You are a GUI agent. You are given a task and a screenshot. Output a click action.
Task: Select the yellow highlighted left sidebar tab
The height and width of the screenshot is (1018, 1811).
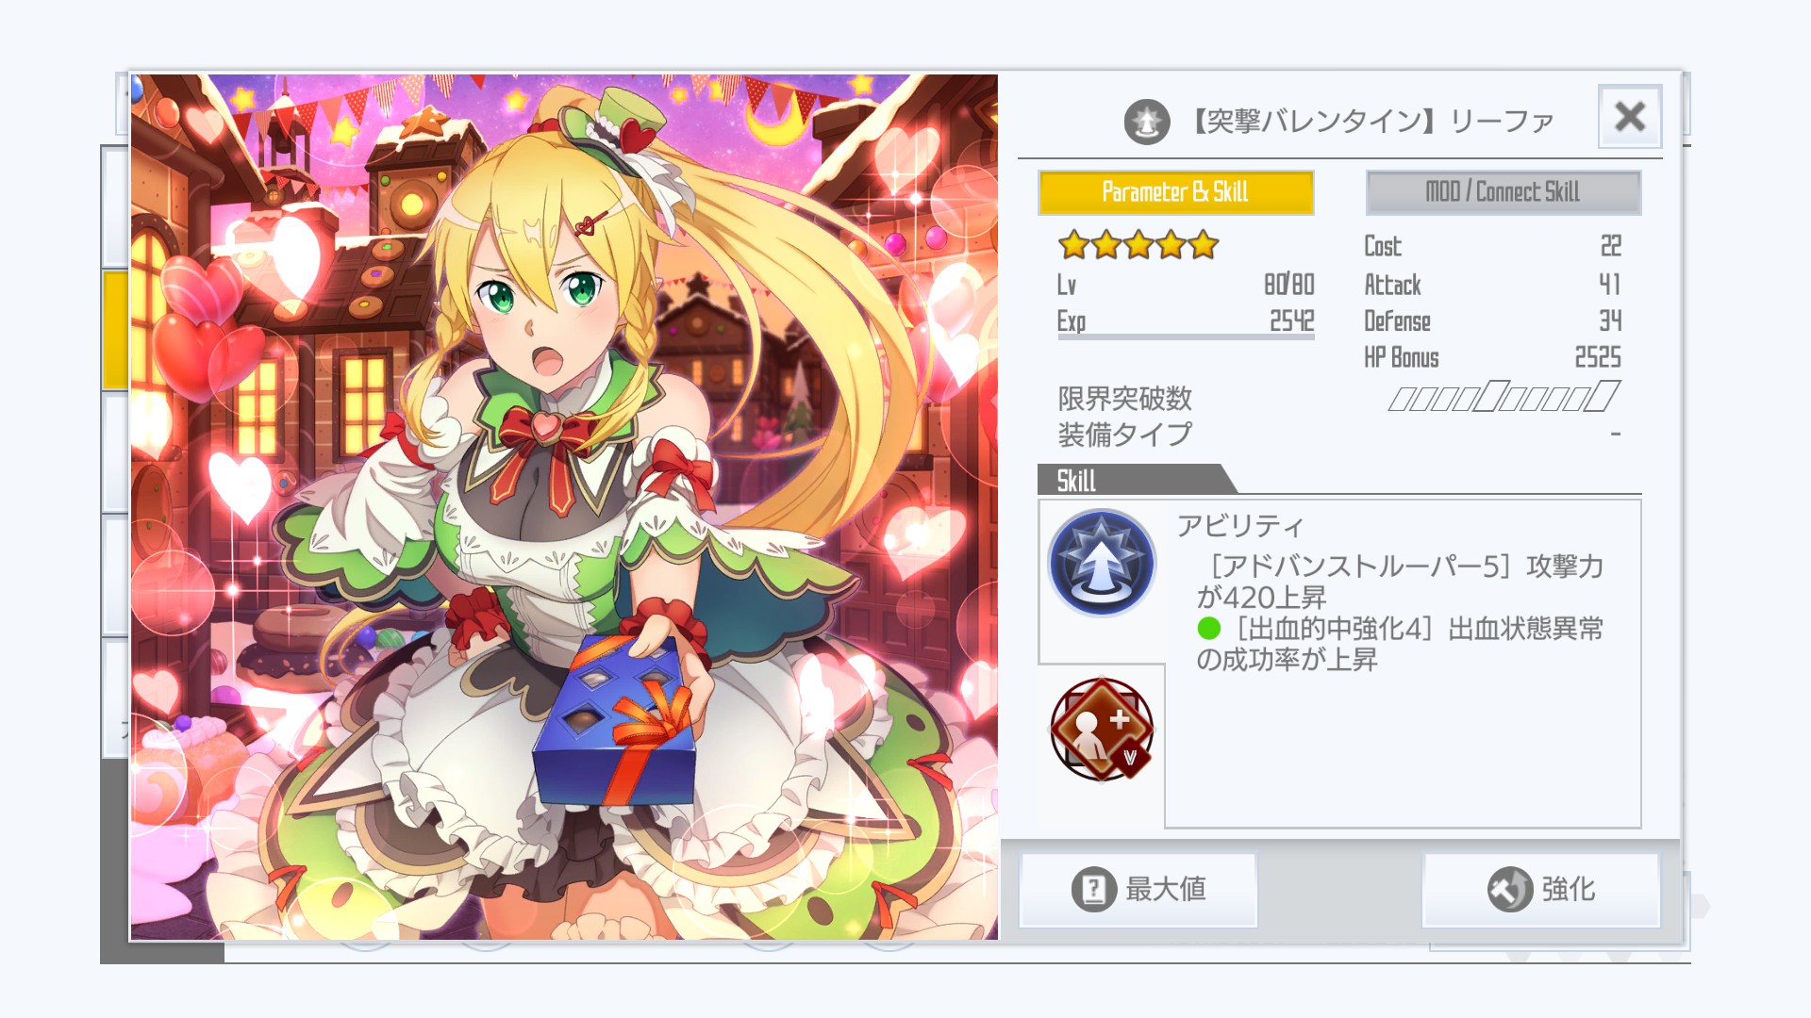pos(115,330)
